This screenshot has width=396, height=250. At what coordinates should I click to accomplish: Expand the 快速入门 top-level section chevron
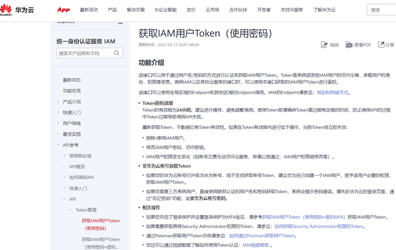point(58,112)
